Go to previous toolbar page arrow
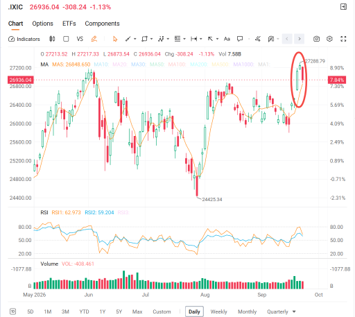The height and width of the screenshot is (317, 355). pyautogui.click(x=287, y=39)
